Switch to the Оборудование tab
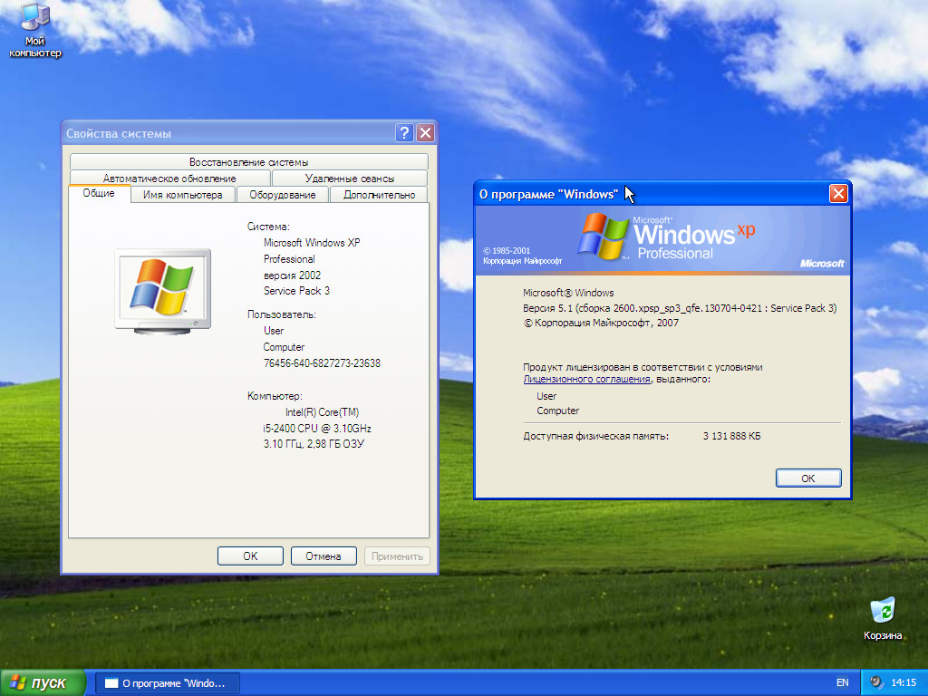 click(x=282, y=194)
